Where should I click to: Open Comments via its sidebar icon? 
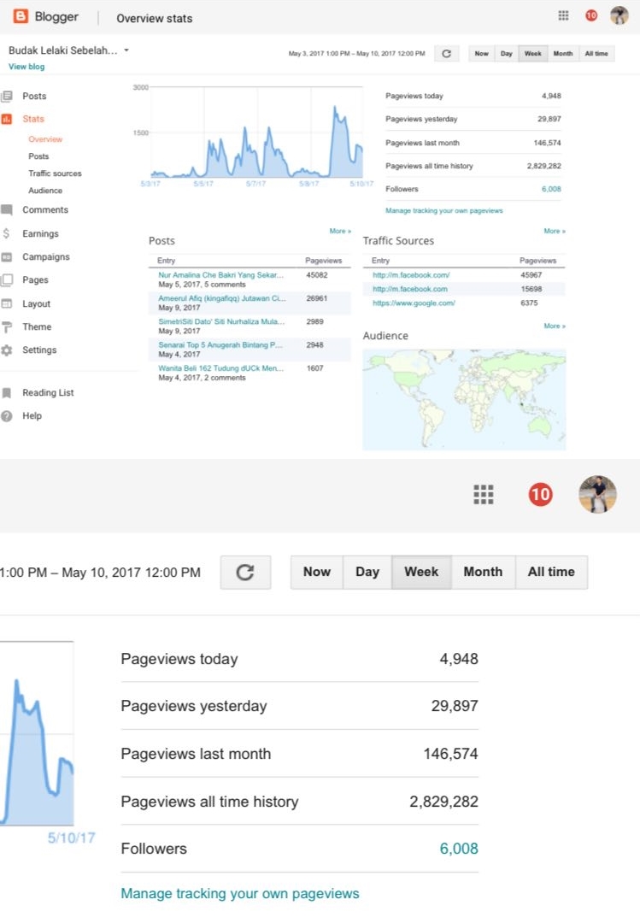click(7, 210)
